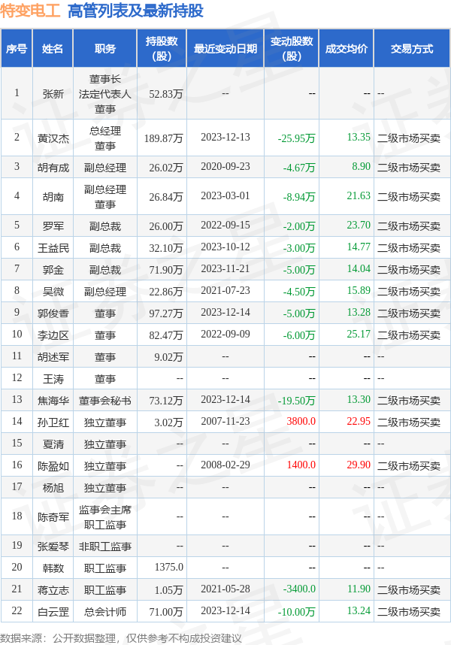Select the name 夏清

click(x=53, y=444)
